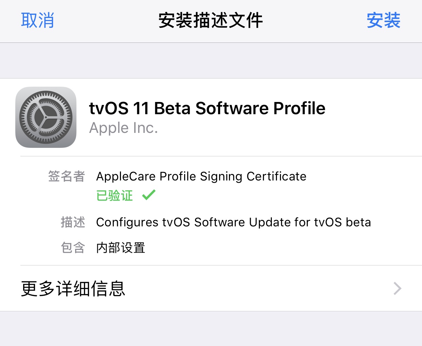Select the gray gear icon beside the profile title
Viewport: 422px width, 346px height.
tap(46, 117)
